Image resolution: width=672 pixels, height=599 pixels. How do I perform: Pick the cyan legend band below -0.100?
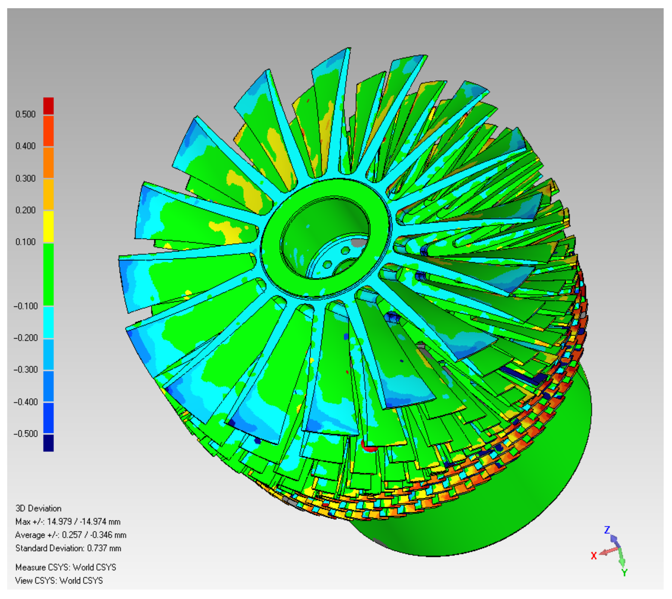(48, 322)
